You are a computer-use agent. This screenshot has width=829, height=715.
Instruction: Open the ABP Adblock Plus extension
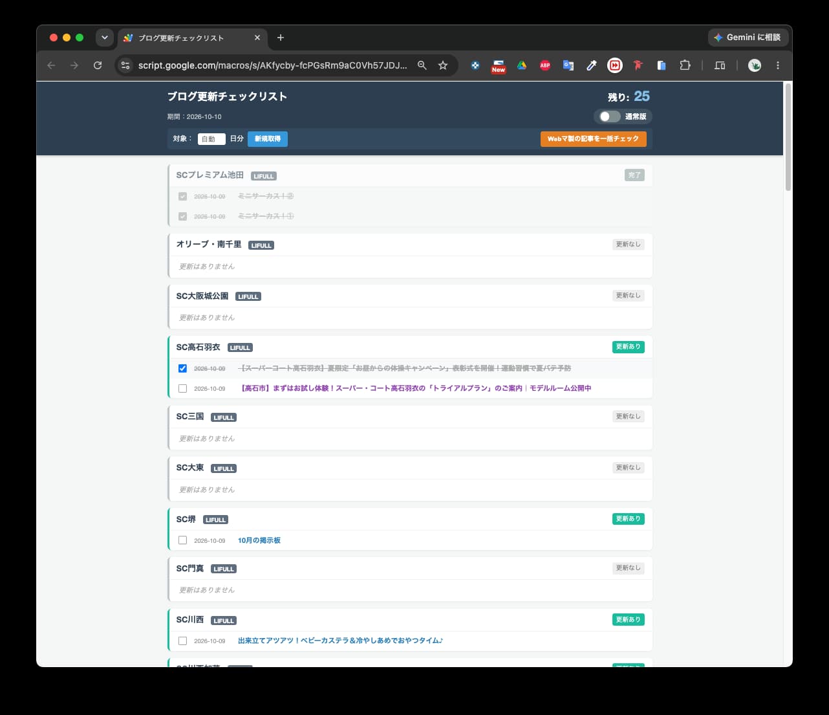[x=545, y=65]
